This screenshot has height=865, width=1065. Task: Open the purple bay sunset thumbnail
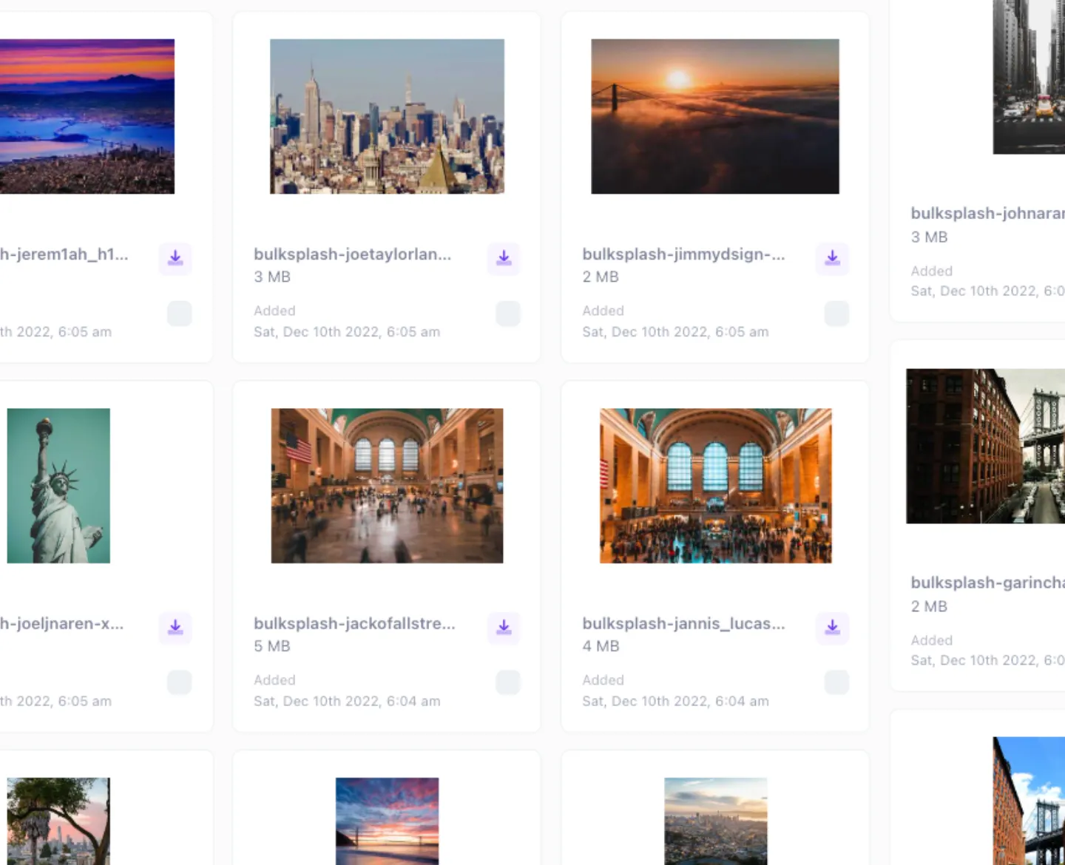87,117
